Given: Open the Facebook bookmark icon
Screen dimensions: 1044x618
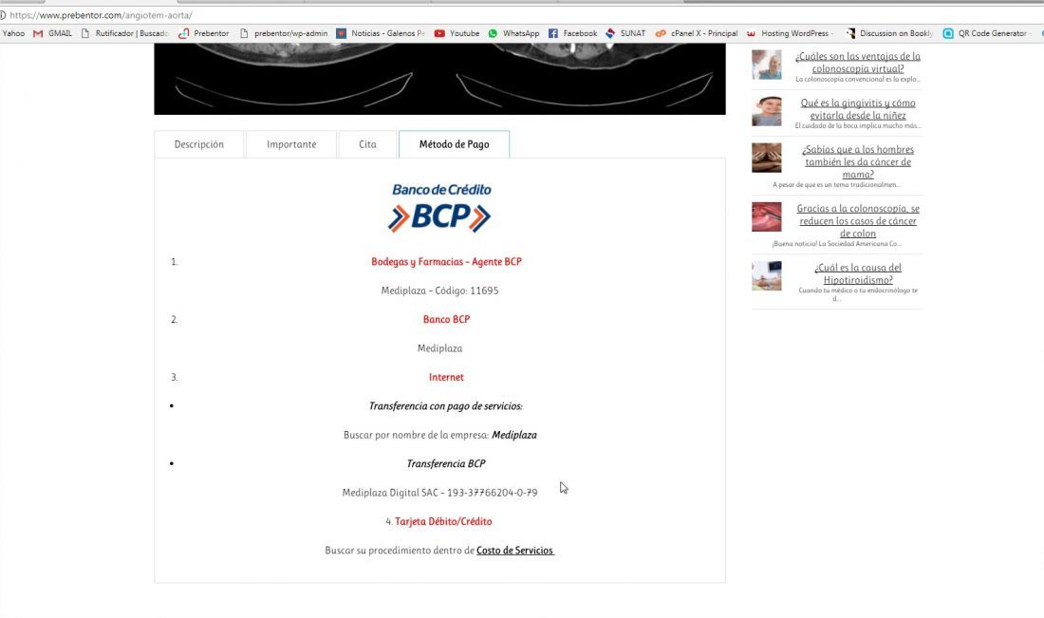Looking at the screenshot, I should (553, 33).
